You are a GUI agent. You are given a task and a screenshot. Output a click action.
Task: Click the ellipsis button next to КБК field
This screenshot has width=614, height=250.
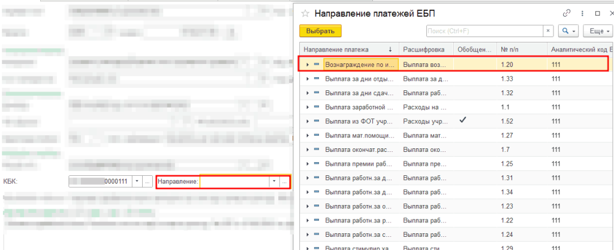pos(148,182)
